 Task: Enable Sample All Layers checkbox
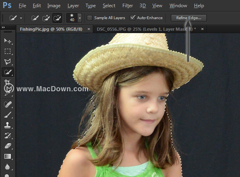[x=90, y=18]
